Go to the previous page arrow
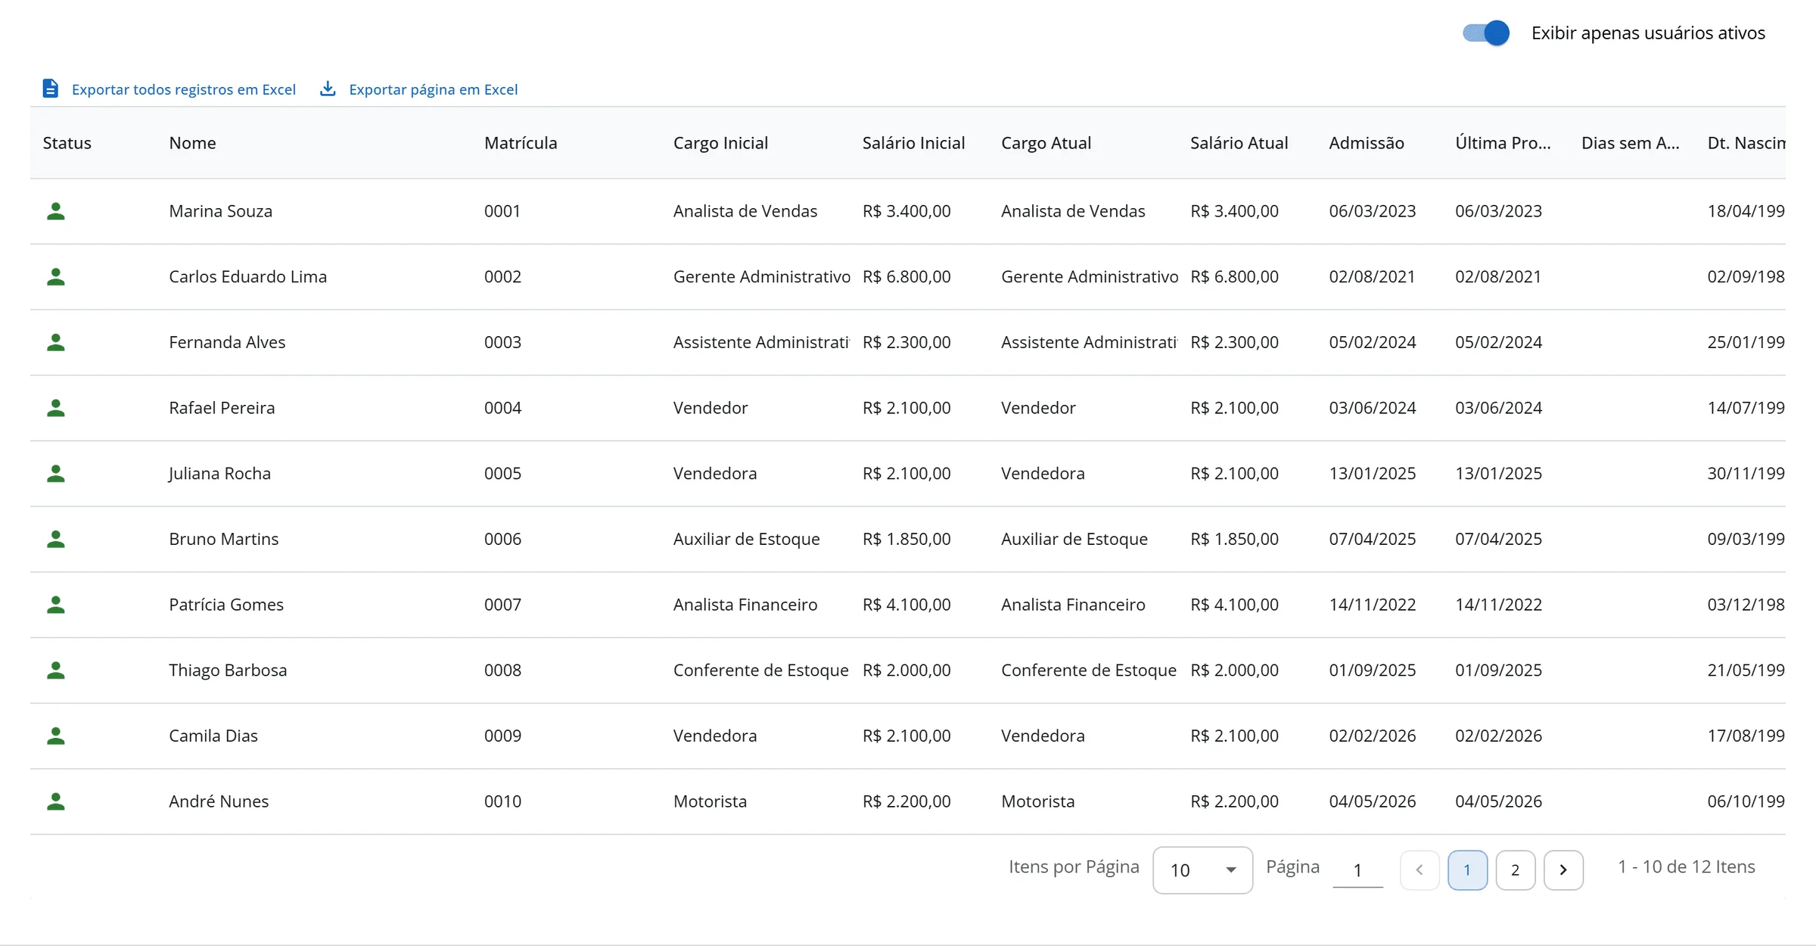 (1420, 870)
